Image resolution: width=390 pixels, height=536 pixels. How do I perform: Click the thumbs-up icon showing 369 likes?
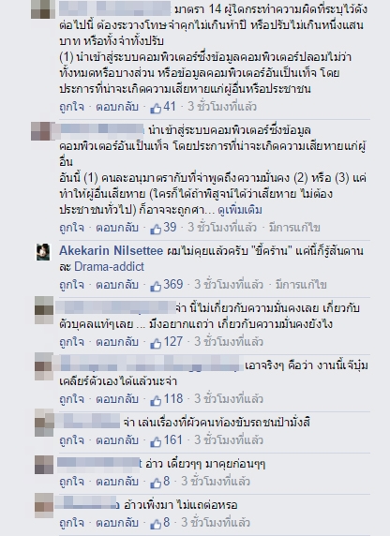pyautogui.click(x=156, y=286)
